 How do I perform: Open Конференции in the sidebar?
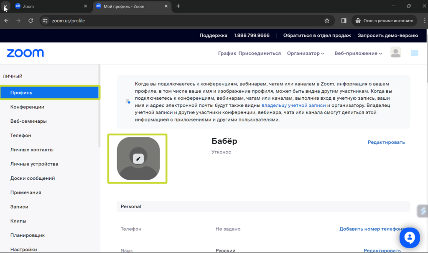click(x=27, y=107)
